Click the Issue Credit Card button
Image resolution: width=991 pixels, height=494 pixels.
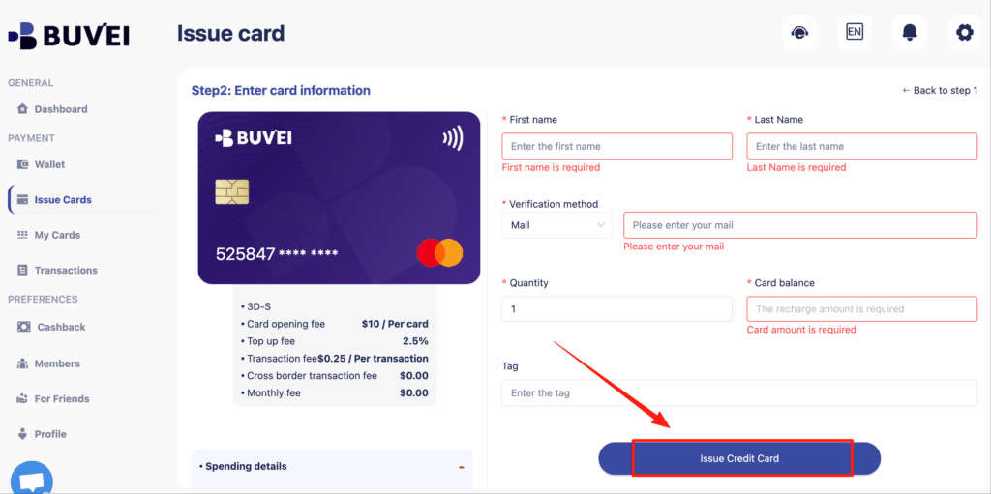[x=740, y=458]
